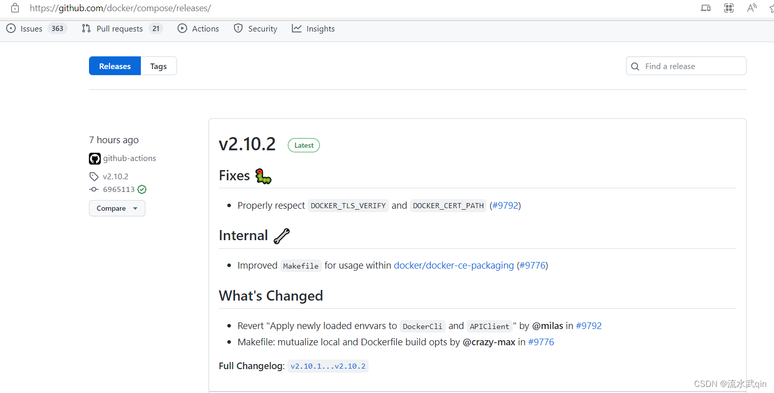Viewport: 774px width, 393px height.
Task: Click the Latest badge
Action: pyautogui.click(x=304, y=145)
